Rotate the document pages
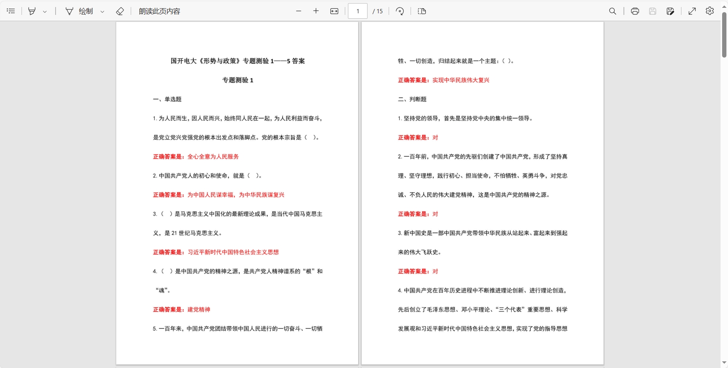Viewport: 728px width, 368px height. point(400,11)
